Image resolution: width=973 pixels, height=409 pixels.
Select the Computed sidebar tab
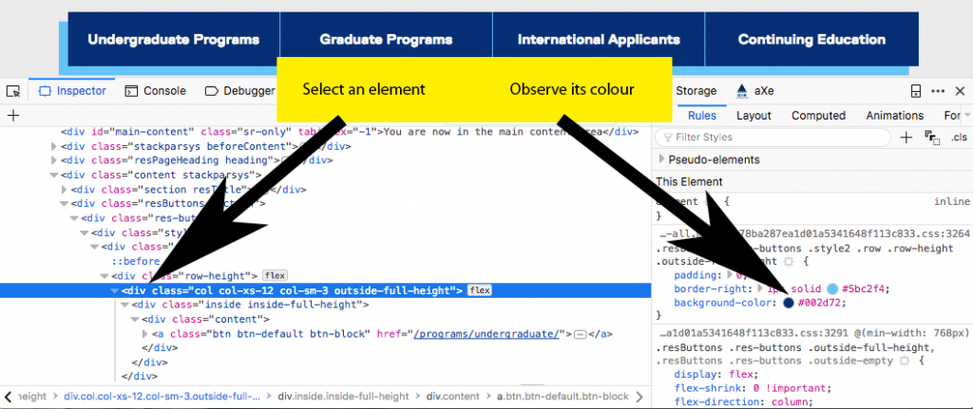click(818, 115)
